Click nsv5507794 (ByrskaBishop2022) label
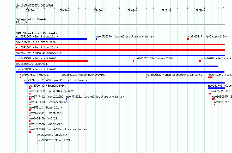This screenshot has width=232, height=153. pyautogui.click(x=38, y=53)
